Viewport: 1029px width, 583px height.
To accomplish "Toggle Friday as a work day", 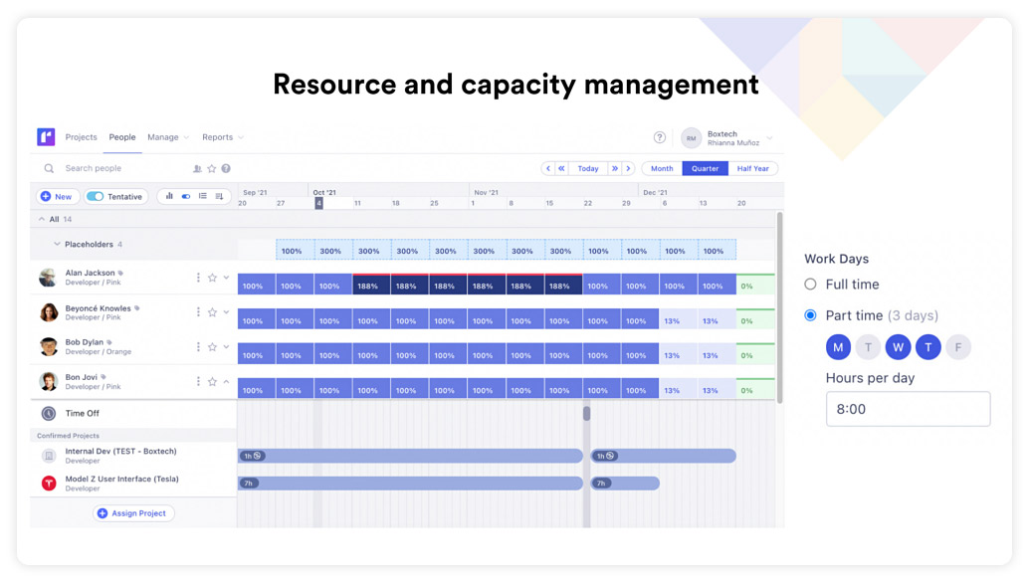I will pos(957,347).
